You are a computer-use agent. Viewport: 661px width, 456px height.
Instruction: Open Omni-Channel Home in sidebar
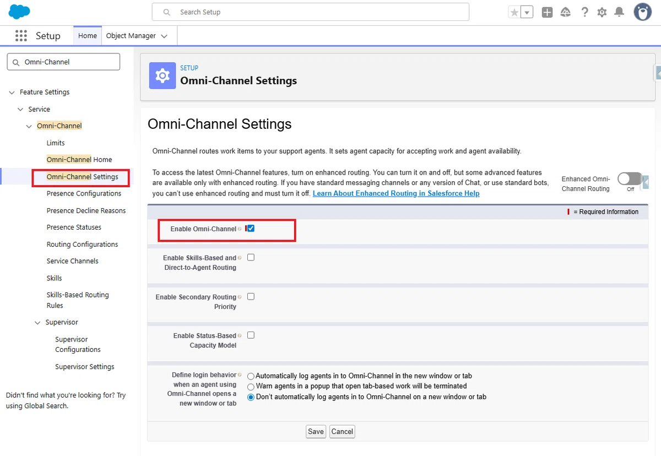(79, 160)
